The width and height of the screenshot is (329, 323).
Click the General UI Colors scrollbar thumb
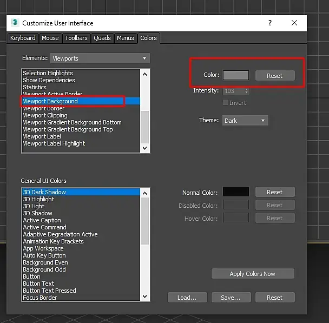click(144, 221)
